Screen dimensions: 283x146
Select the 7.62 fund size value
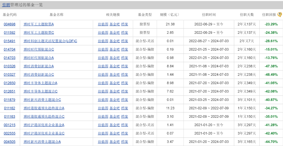pyautogui.click(x=170, y=92)
